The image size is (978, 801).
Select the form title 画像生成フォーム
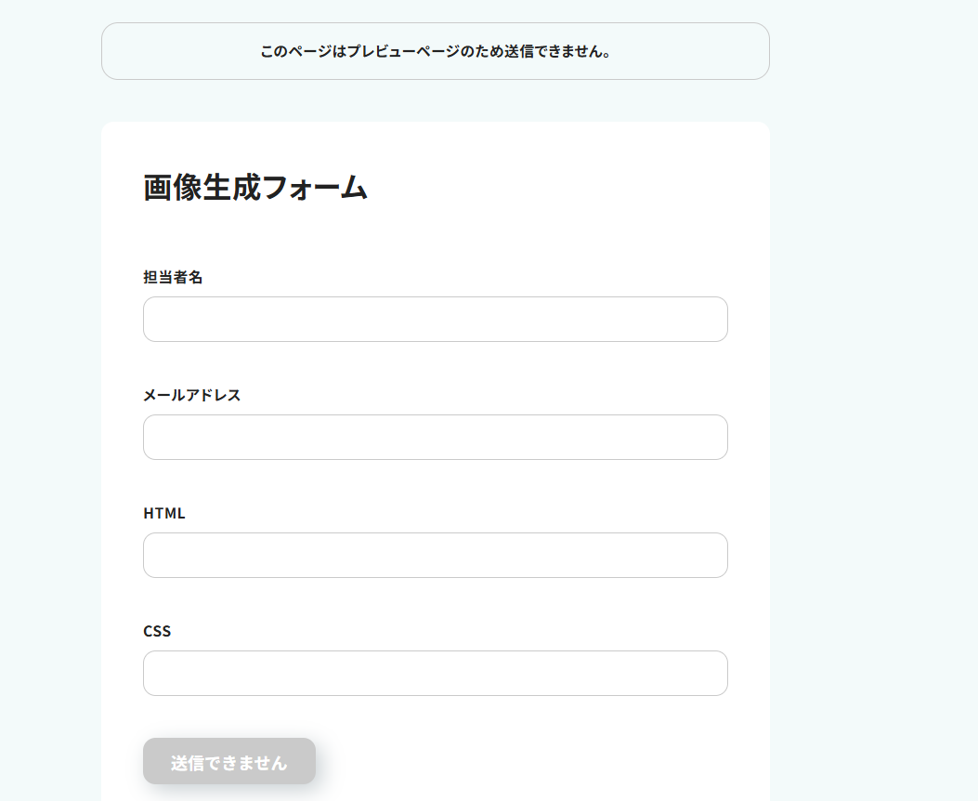[255, 188]
